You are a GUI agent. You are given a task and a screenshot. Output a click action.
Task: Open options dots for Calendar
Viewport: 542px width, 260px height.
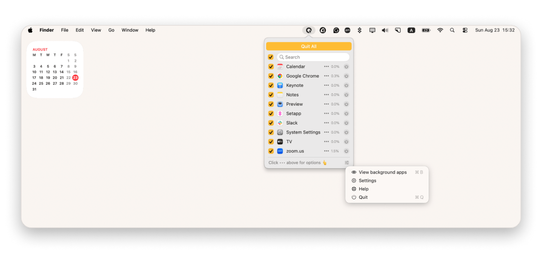tap(326, 67)
